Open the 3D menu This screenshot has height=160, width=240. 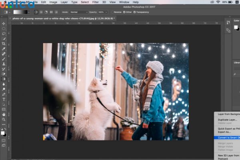click(104, 2)
